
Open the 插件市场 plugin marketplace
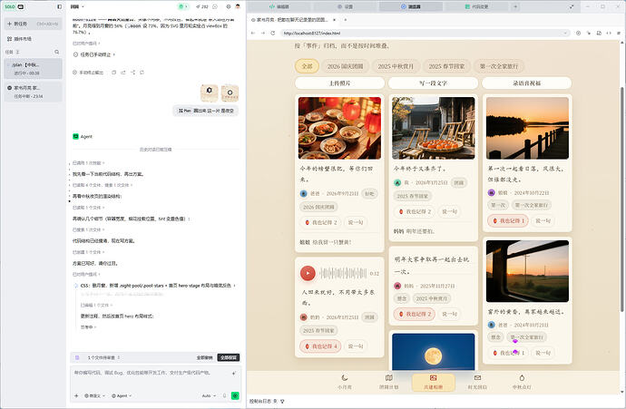[19, 39]
